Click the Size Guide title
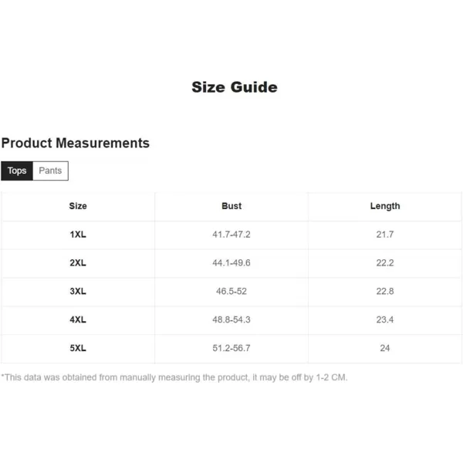 coord(235,87)
